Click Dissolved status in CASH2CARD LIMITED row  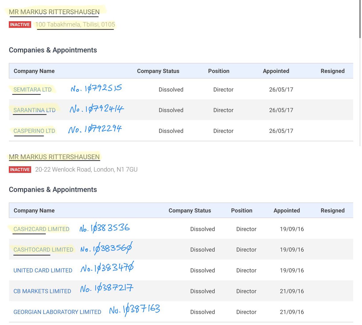click(203, 229)
